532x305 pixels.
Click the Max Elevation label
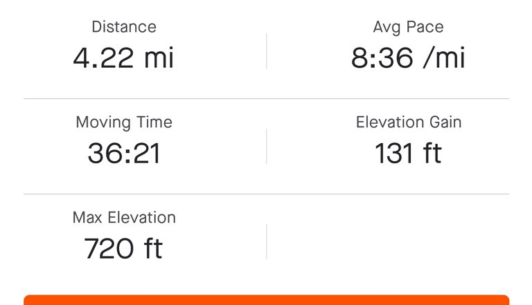[x=124, y=217]
